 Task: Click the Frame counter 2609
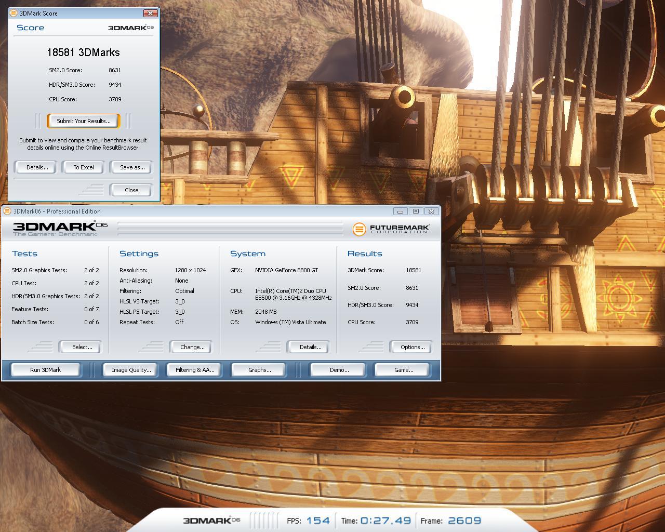tap(464, 521)
